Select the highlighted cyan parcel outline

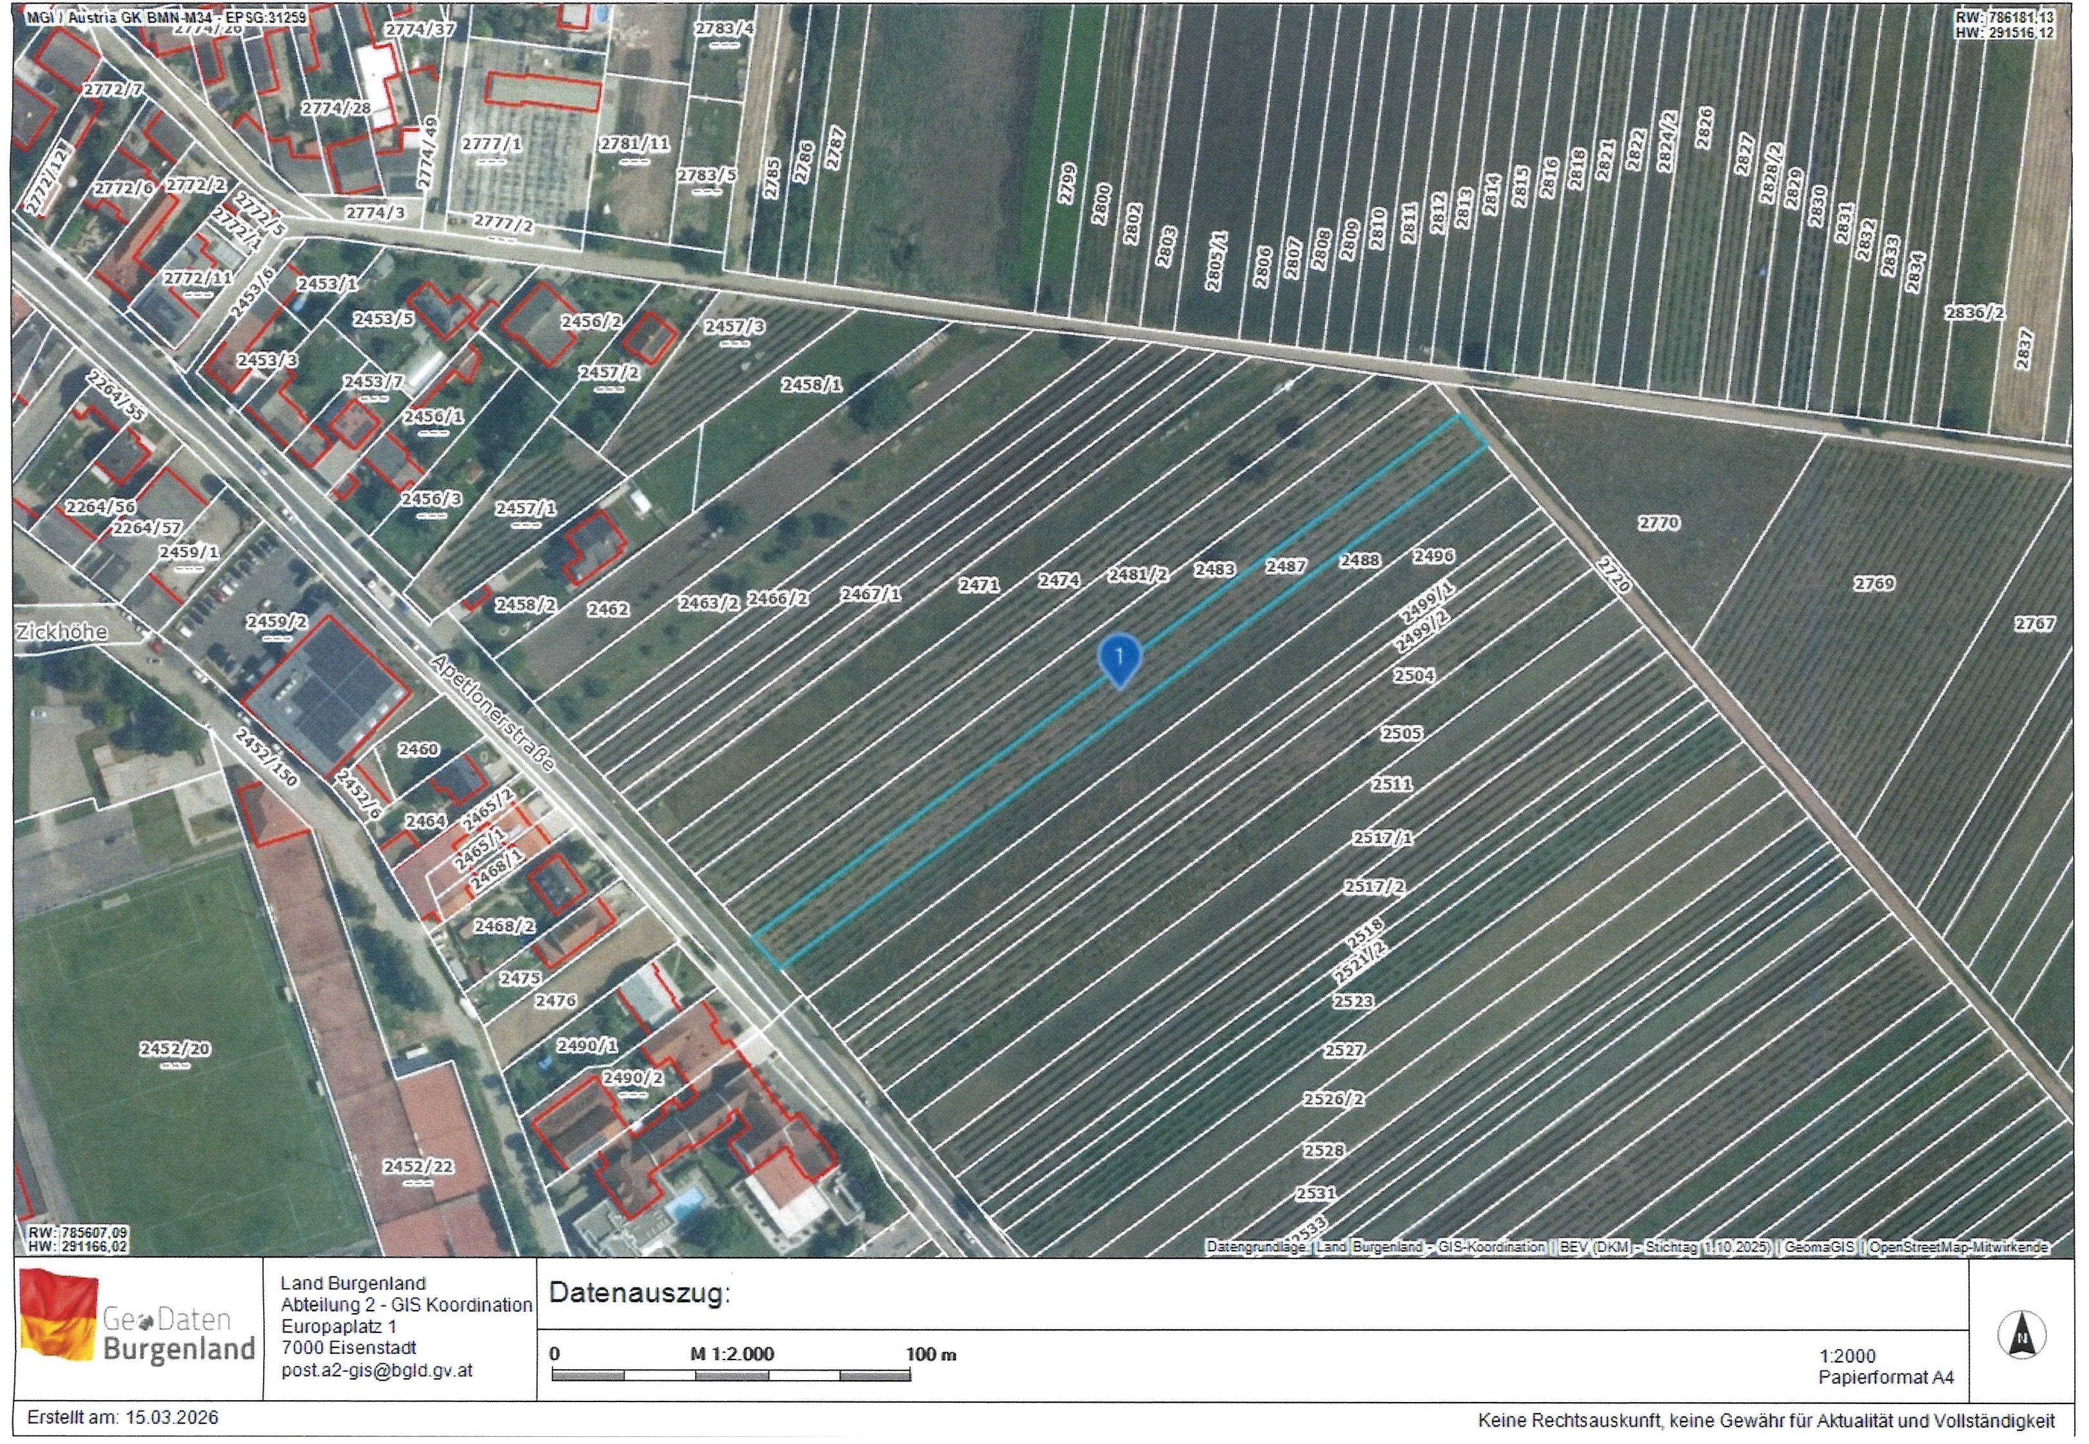coord(1119,692)
